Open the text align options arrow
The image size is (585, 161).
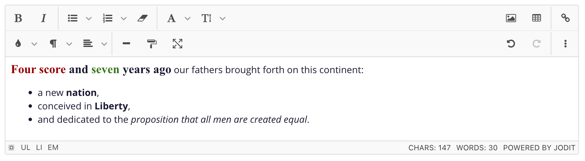104,44
